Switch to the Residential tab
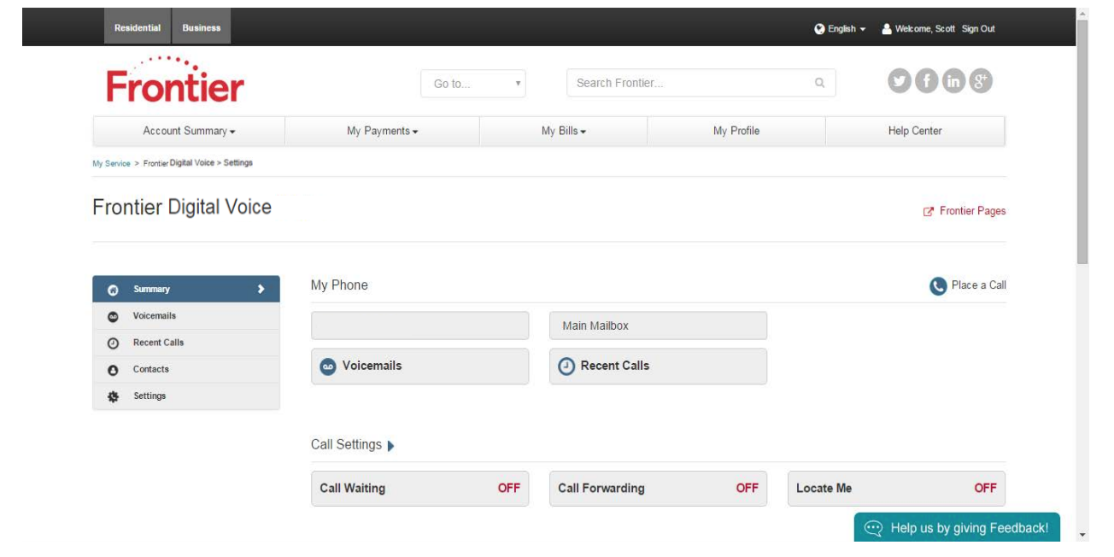The height and width of the screenshot is (557, 1114). pos(138,27)
